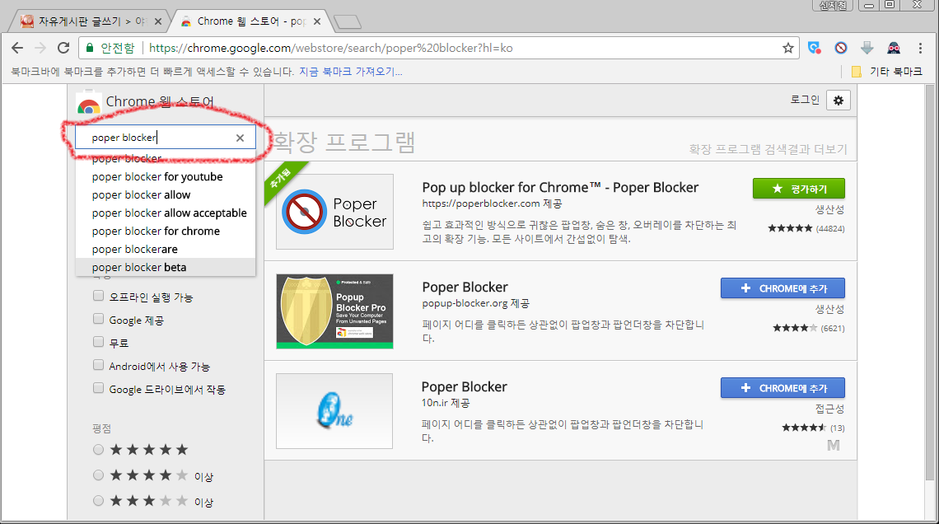Open the red Poper Blocker toolbar icon

click(841, 48)
